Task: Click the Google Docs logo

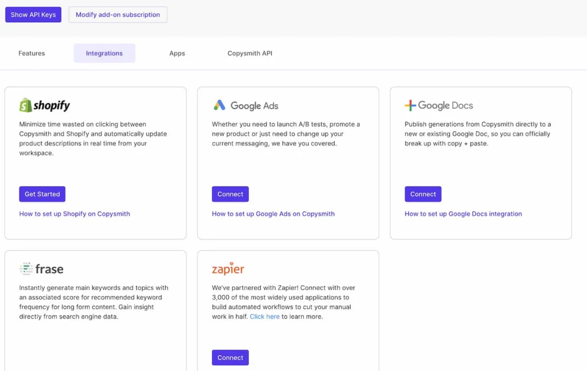Action: [439, 105]
